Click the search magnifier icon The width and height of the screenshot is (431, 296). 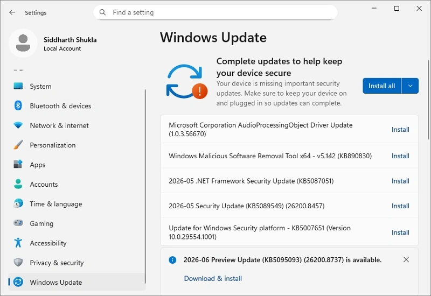coord(102,12)
